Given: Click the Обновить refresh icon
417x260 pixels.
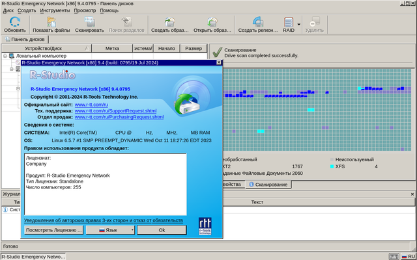Looking at the screenshot, I should coord(15,22).
